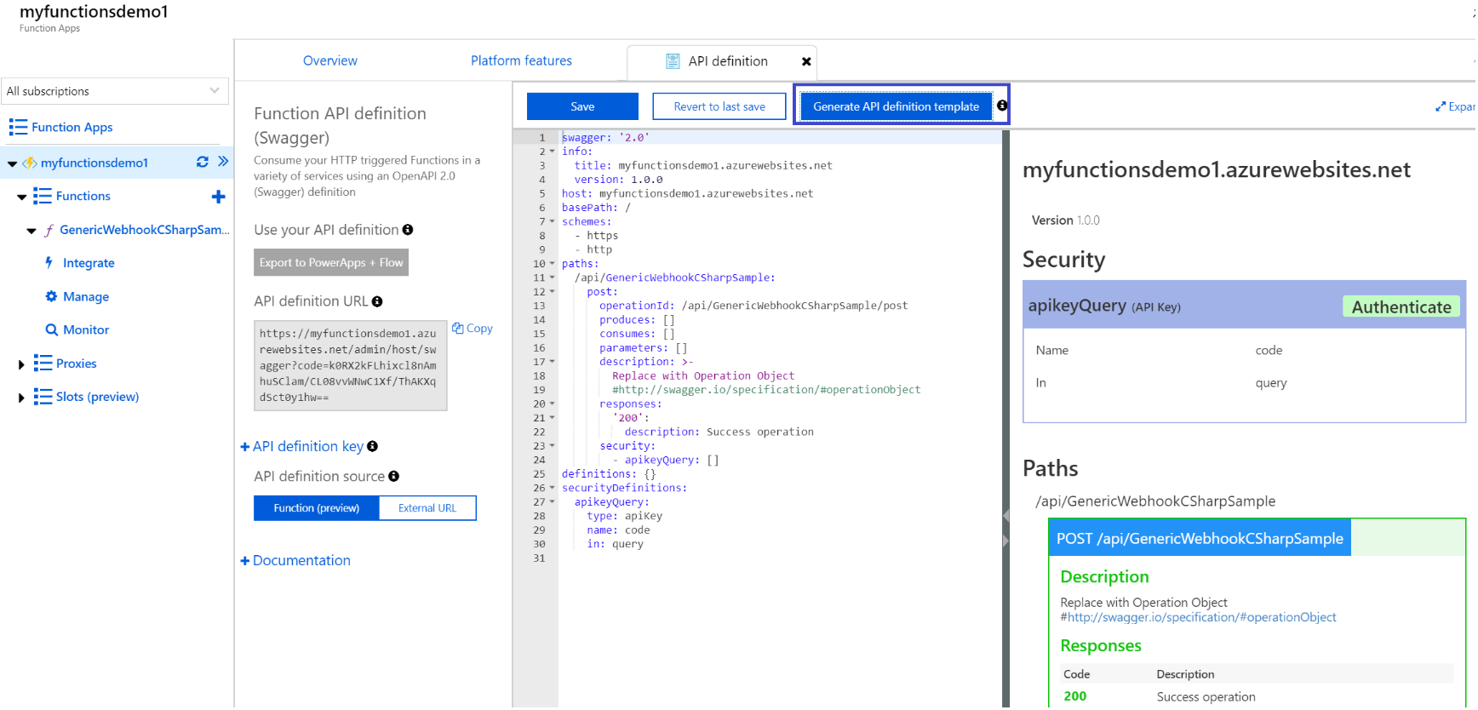Click the magnifier Monitor icon
This screenshot has height=710, width=1478.
52,329
